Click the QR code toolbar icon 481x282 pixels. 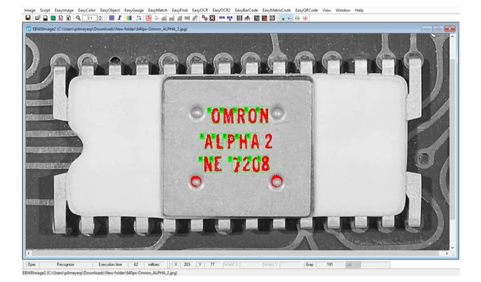tap(272, 18)
